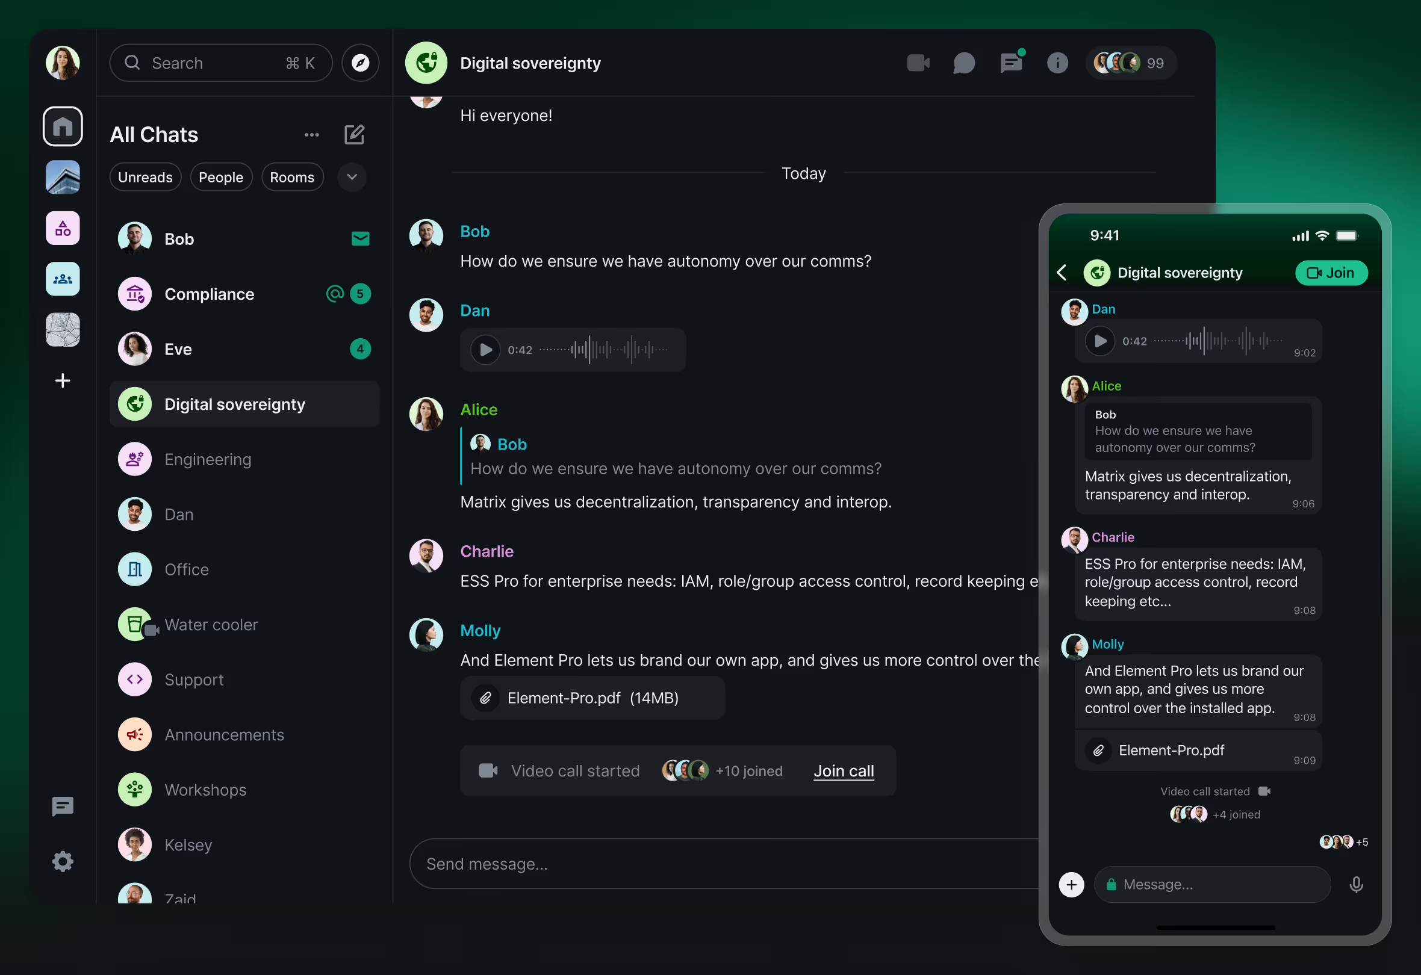Open threads icon with green dot
The width and height of the screenshot is (1421, 975).
[1012, 62]
